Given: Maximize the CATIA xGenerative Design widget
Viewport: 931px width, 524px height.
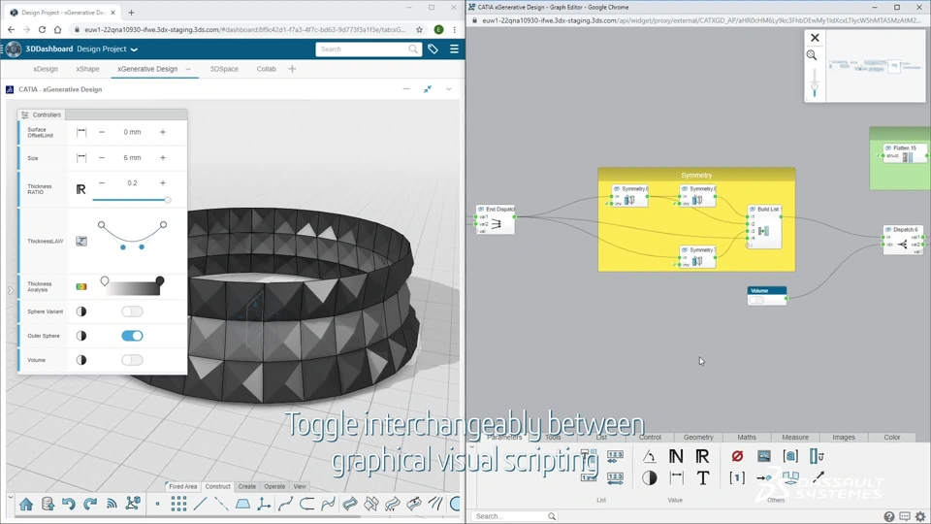Looking at the screenshot, I should coord(428,89).
